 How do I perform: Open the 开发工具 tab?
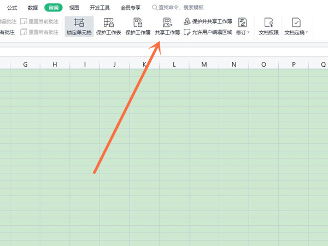[100, 8]
